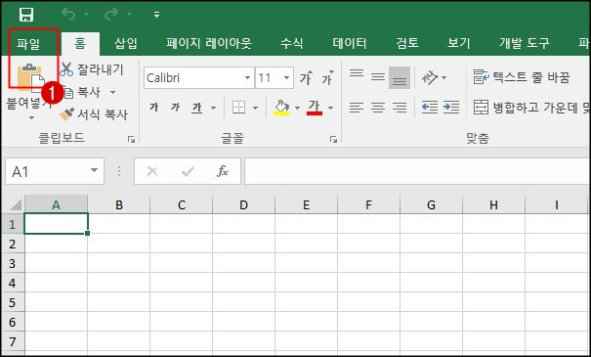591x357 pixels.
Task: Decrease indent icon
Action: (430, 108)
